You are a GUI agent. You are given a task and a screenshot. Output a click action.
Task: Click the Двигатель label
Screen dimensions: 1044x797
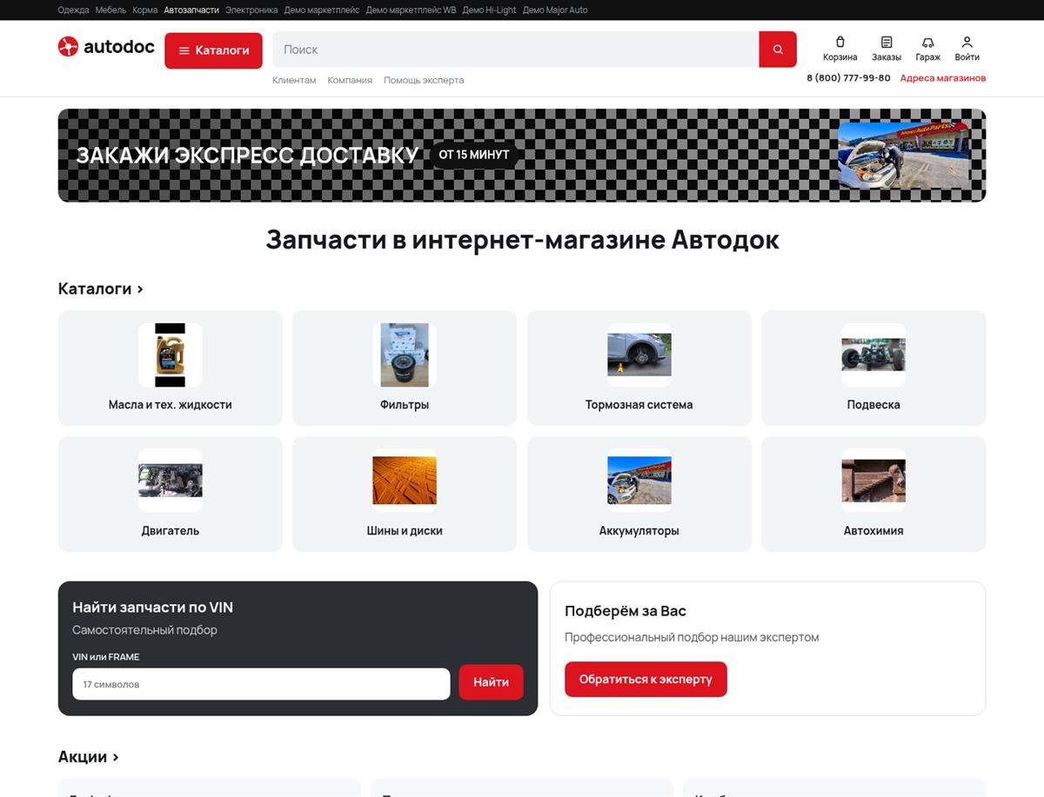click(x=171, y=530)
